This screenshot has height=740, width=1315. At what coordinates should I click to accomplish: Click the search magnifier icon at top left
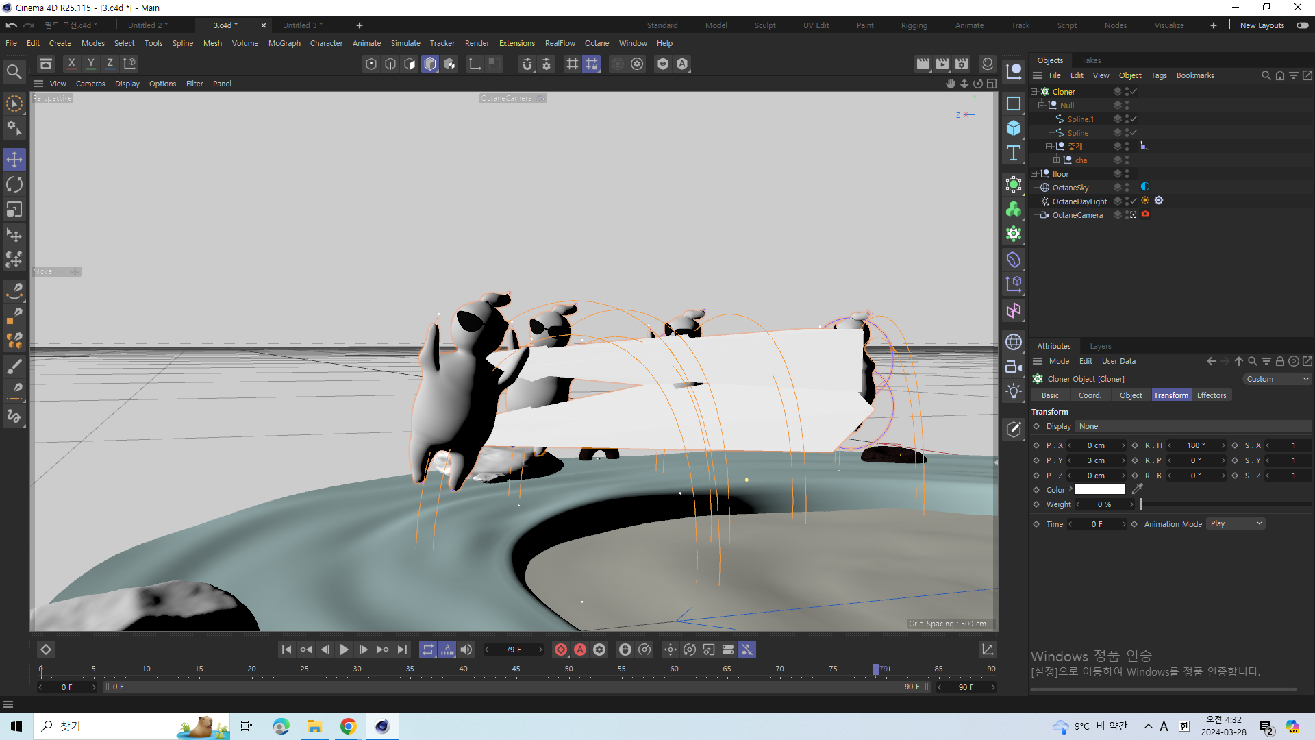14,71
